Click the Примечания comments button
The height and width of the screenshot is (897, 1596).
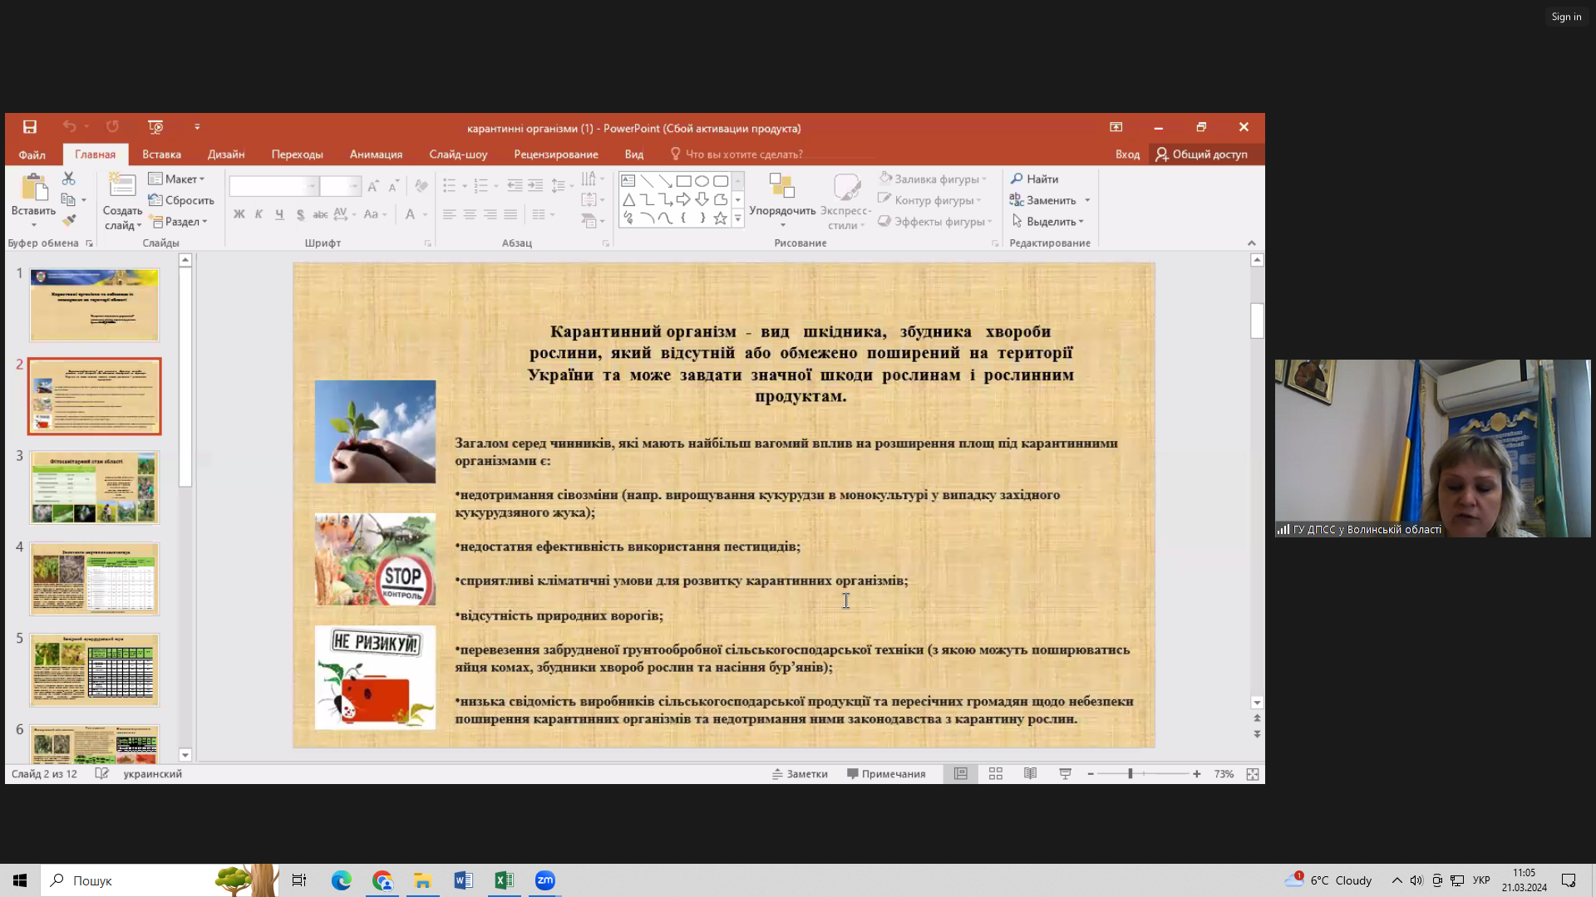(886, 774)
